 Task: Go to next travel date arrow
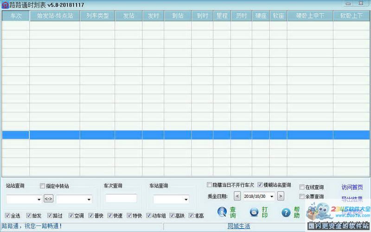pos(281,196)
